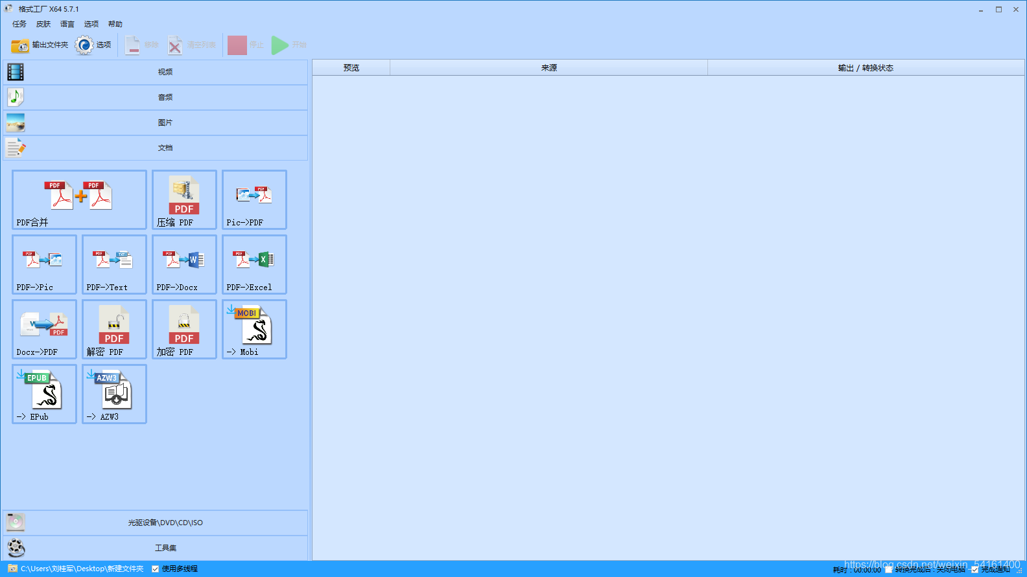Open the 加密 PDF encrypt tool
The width and height of the screenshot is (1027, 577).
[x=184, y=329]
